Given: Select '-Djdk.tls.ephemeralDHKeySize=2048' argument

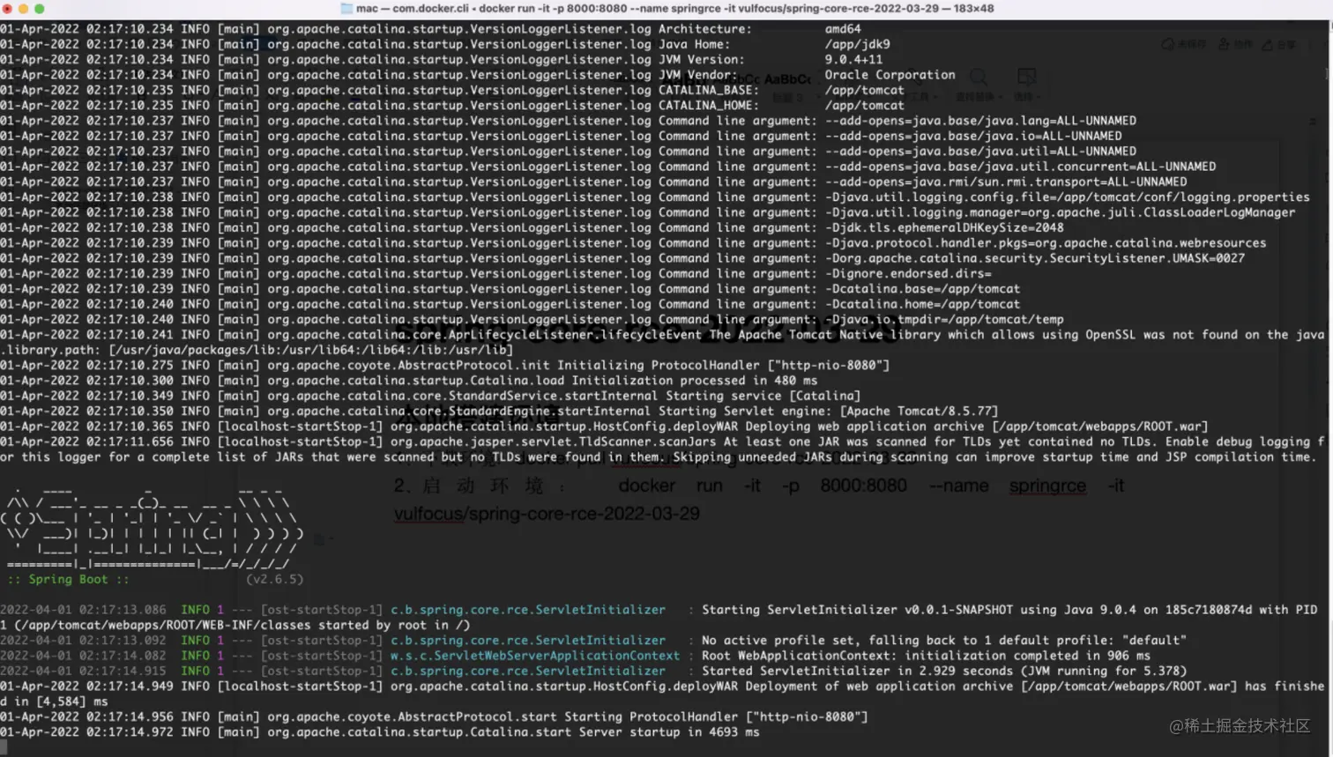Looking at the screenshot, I should pyautogui.click(x=944, y=227).
